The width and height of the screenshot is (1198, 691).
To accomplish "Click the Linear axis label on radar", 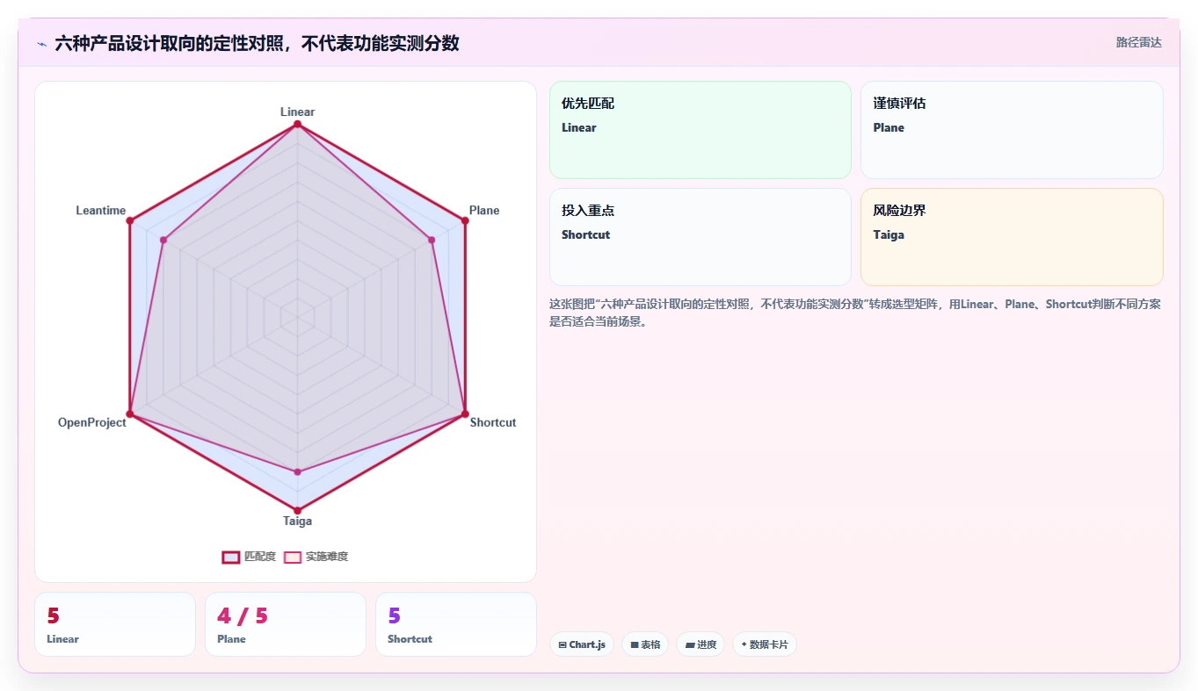I will (297, 112).
